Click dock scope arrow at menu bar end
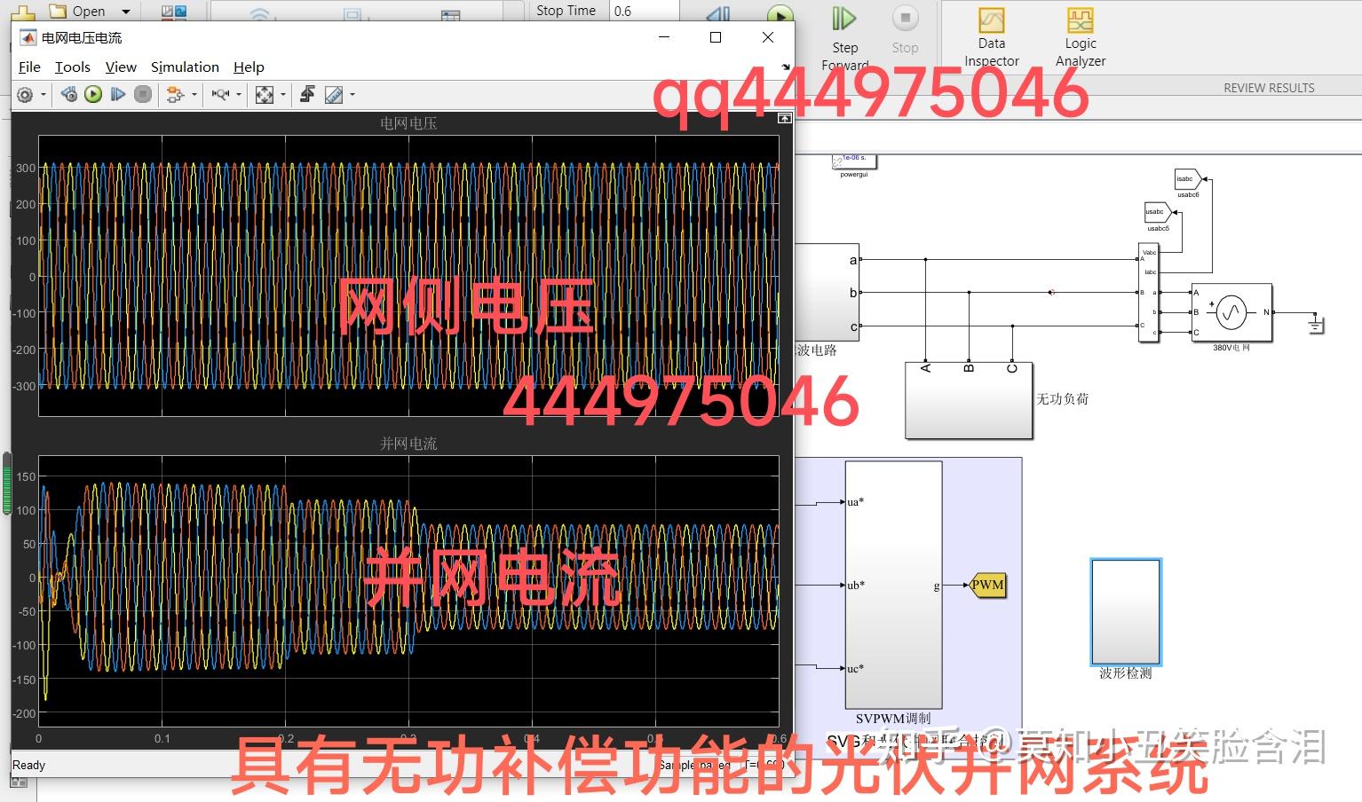Viewport: 1362px width, 802px height. (x=786, y=67)
